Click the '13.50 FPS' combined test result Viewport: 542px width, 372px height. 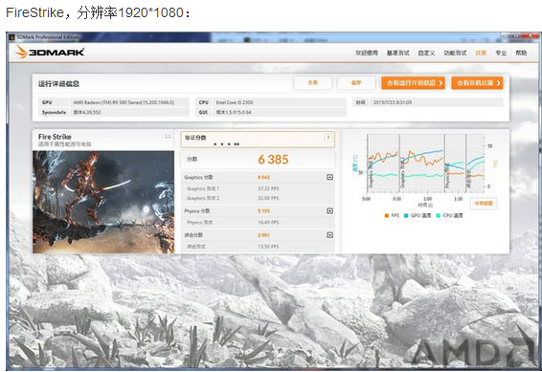[268, 247]
